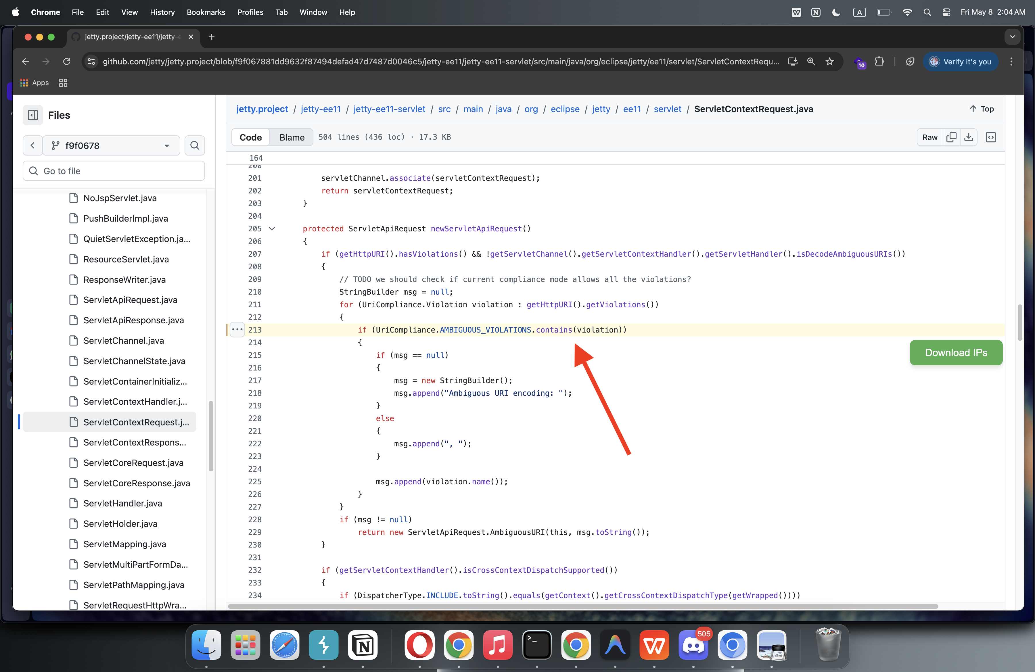
Task: Open the History menu
Action: coord(162,12)
